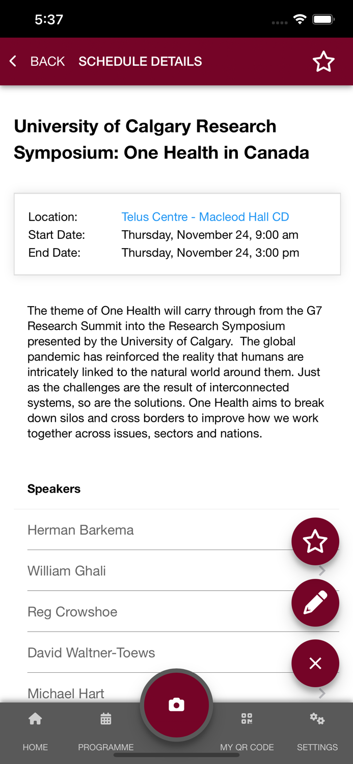View David Waltner-Toews speaker details

pyautogui.click(x=91, y=652)
